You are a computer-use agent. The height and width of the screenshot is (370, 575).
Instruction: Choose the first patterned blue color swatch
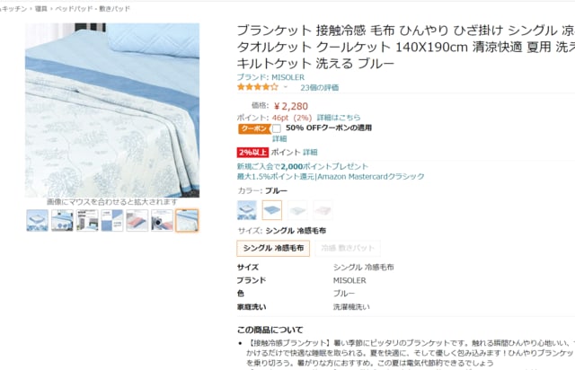pyautogui.click(x=247, y=210)
